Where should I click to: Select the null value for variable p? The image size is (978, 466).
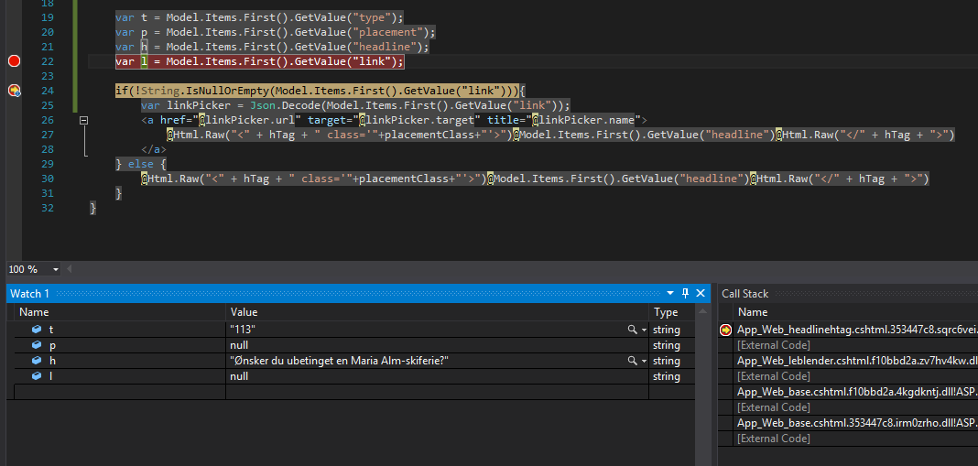click(239, 345)
